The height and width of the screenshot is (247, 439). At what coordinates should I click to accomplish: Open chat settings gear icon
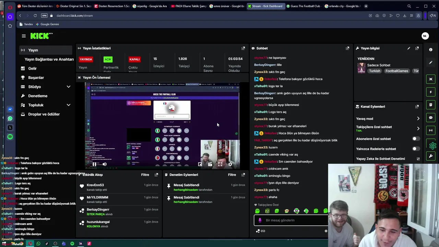coord(326,231)
